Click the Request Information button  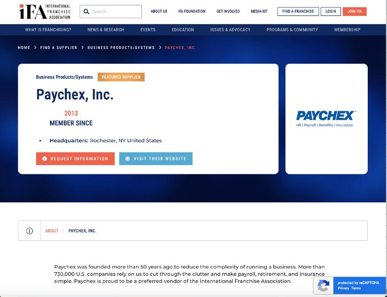pos(75,159)
